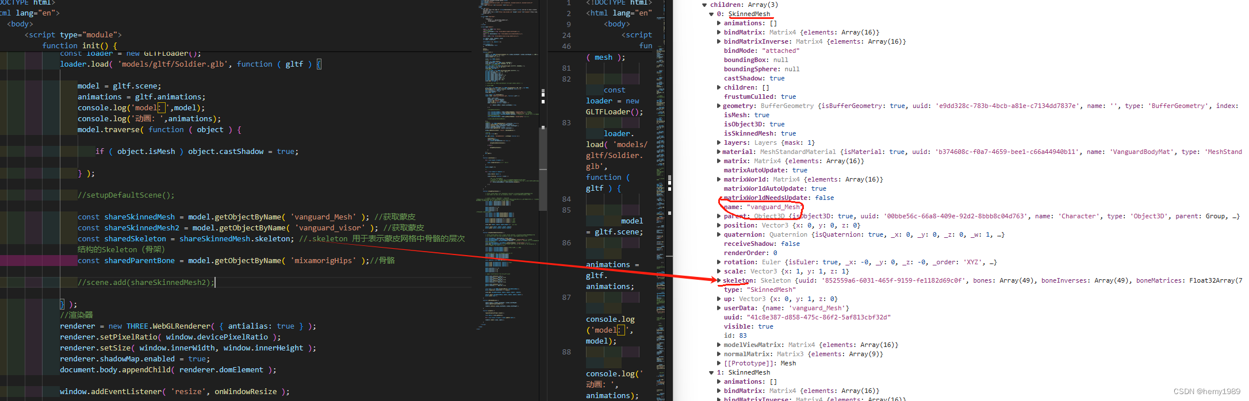
Task: Click the id: 83 row
Action: tap(735, 336)
